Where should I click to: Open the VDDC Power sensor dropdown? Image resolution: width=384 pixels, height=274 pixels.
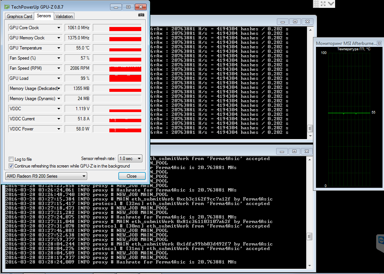[x=59, y=129]
